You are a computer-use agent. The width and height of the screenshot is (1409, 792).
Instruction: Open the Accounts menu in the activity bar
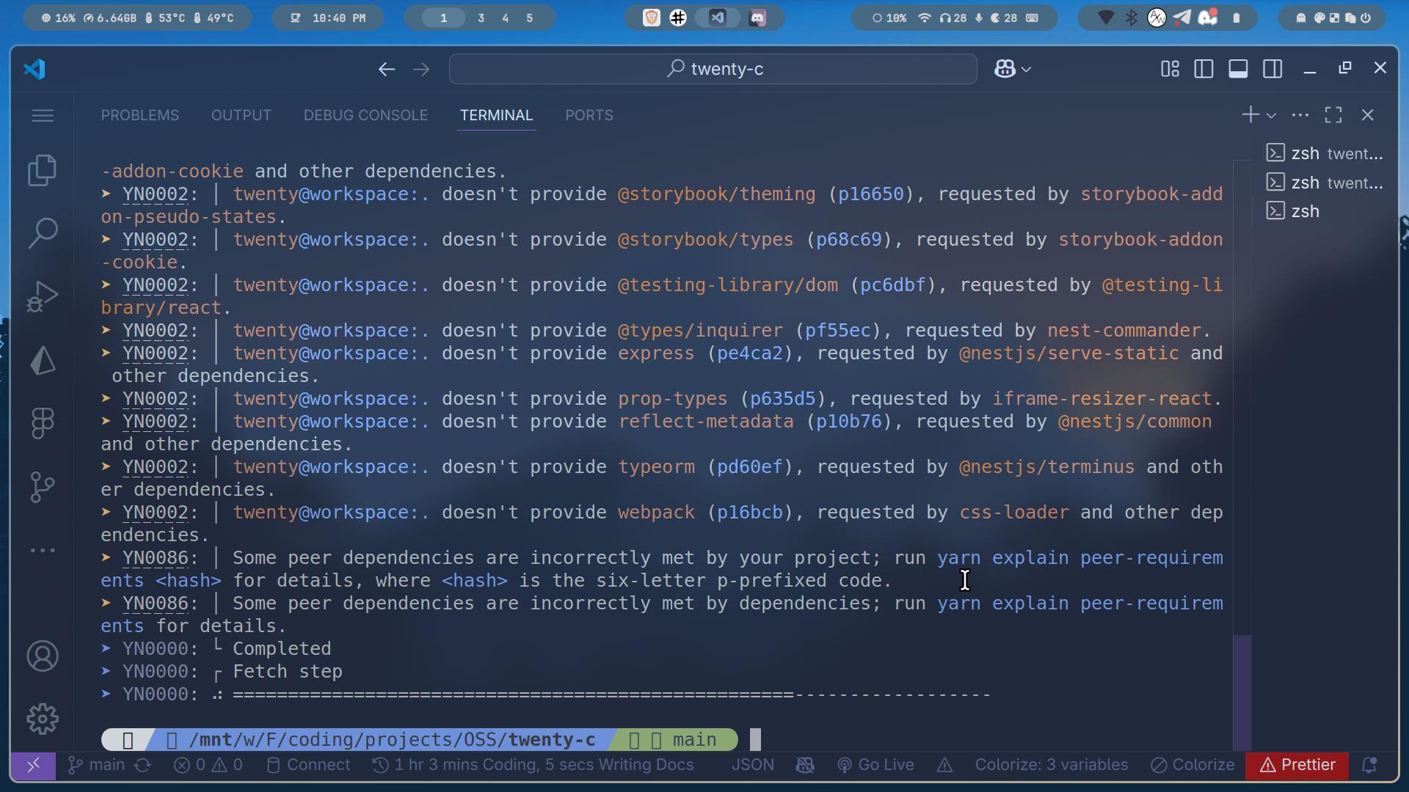[43, 656]
